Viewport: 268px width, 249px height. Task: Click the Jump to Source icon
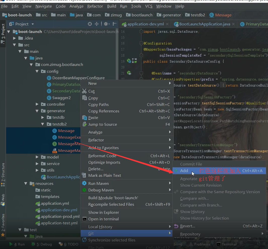pyautogui.click(x=85, y=124)
